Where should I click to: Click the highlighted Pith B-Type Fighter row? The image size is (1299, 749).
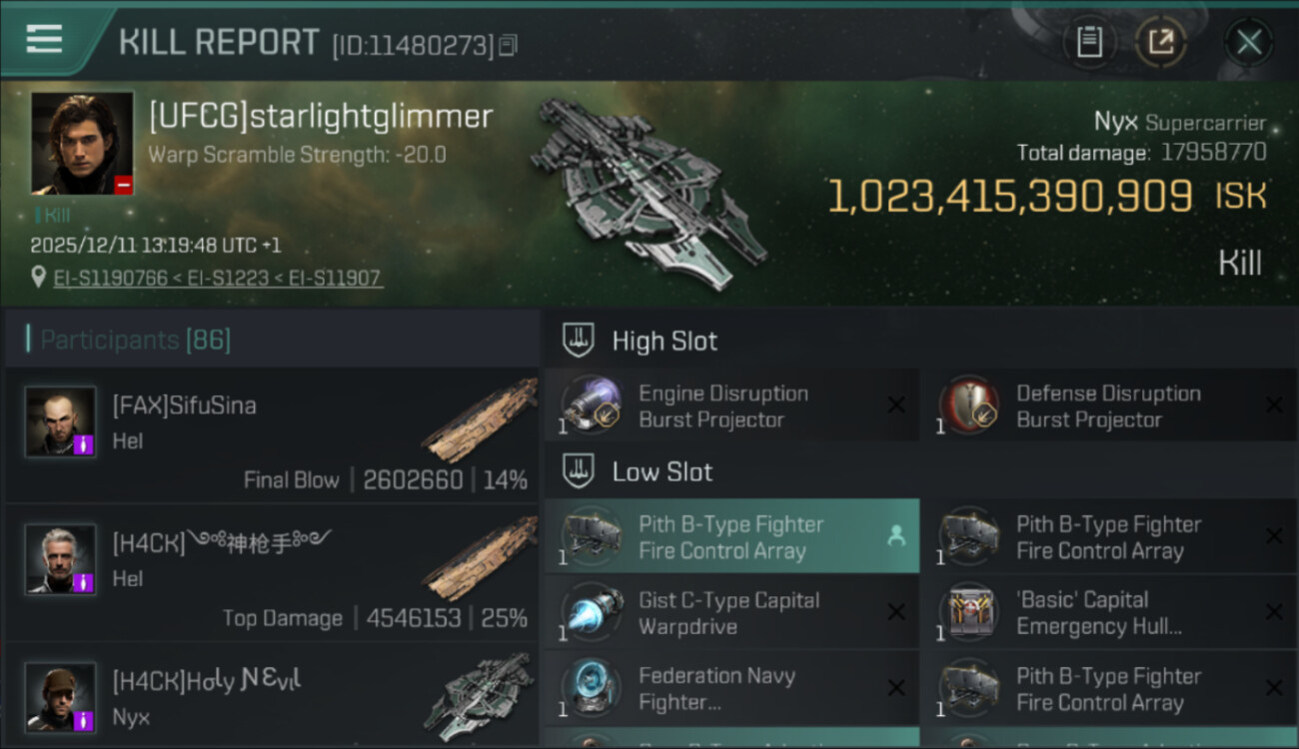tap(731, 537)
